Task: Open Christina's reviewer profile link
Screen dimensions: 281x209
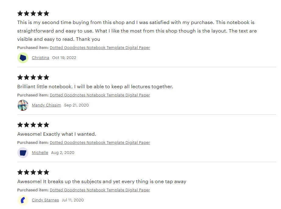Action: coord(41,58)
